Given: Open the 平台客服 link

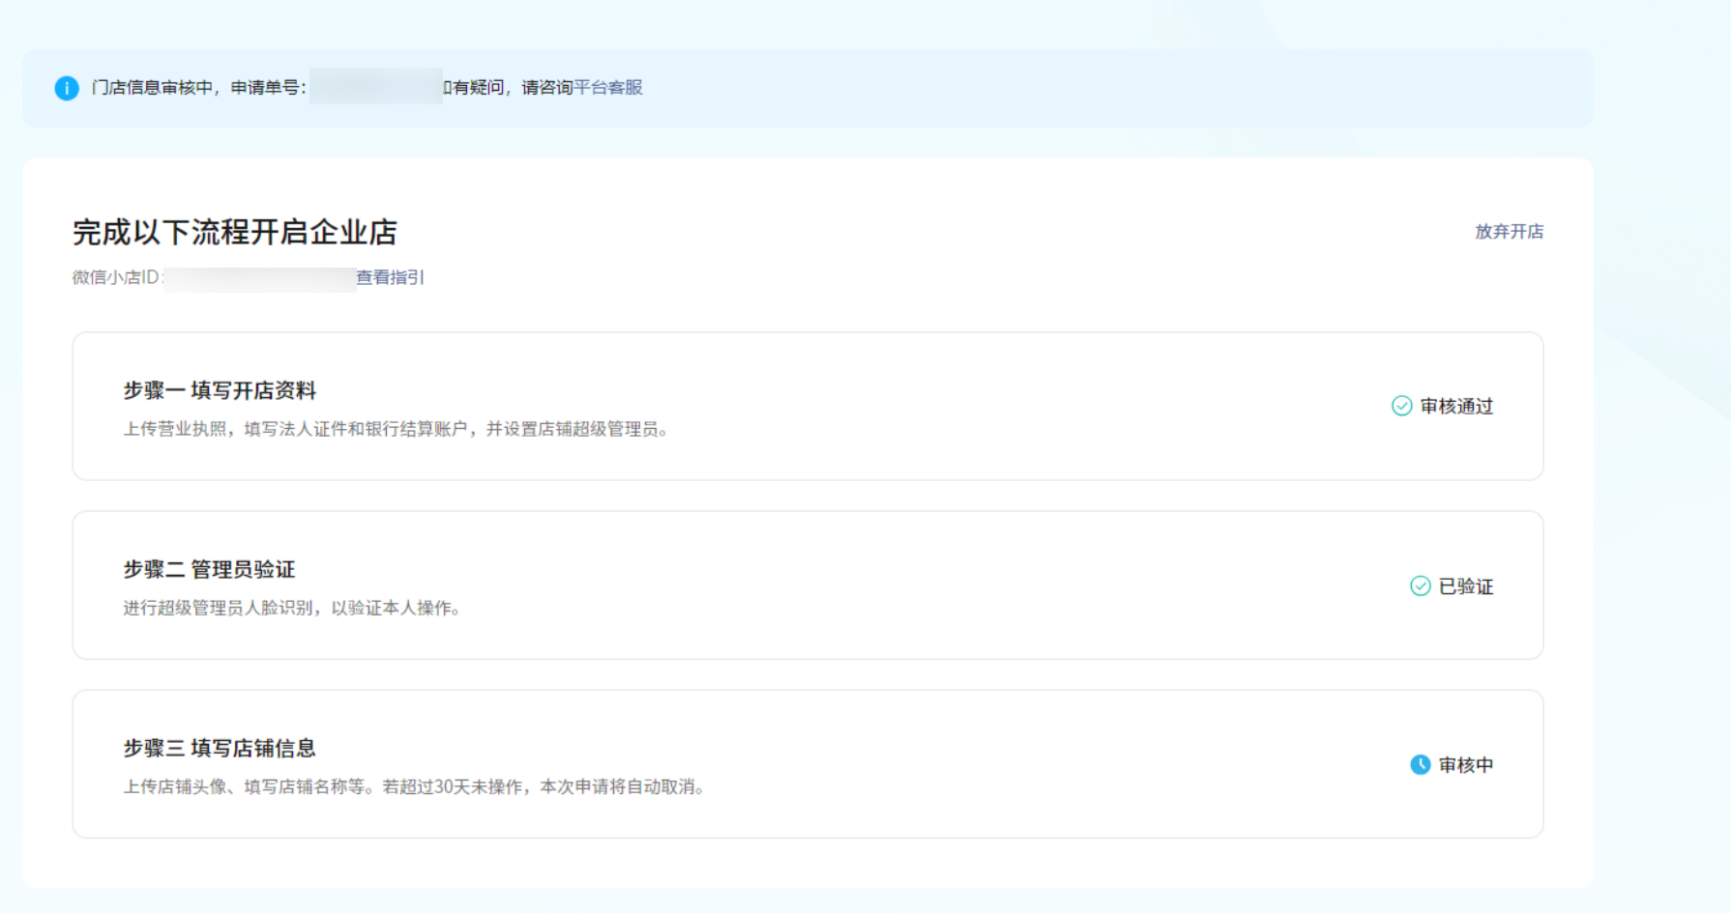Looking at the screenshot, I should (608, 88).
